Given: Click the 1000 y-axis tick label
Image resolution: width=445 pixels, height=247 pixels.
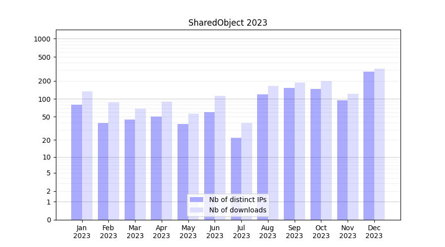Looking at the screenshot, I should (x=42, y=39).
